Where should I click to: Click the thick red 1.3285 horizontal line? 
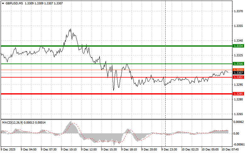click(117, 94)
